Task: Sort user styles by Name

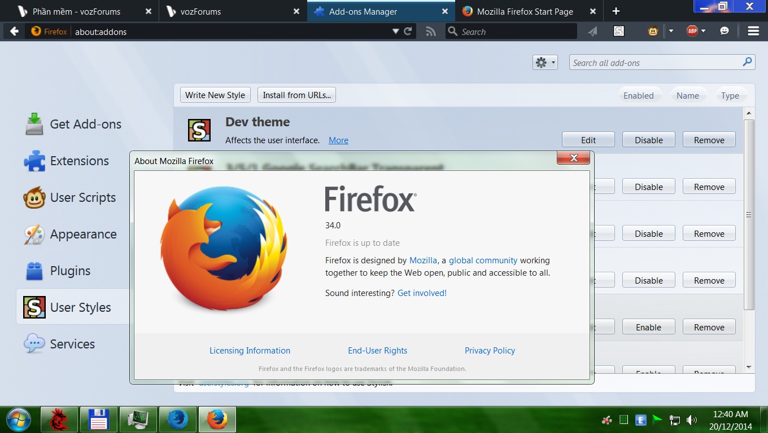Action: (x=688, y=95)
